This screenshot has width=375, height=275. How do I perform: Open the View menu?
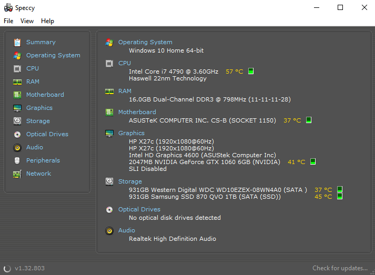coord(27,21)
